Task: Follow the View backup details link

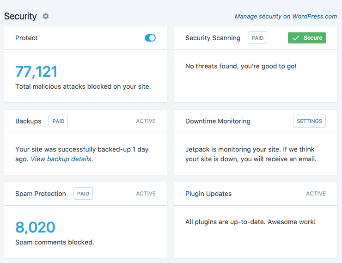Action: (x=61, y=159)
